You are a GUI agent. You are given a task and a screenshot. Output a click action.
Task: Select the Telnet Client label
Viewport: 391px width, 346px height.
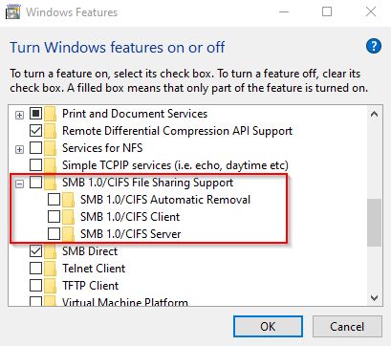[94, 269]
